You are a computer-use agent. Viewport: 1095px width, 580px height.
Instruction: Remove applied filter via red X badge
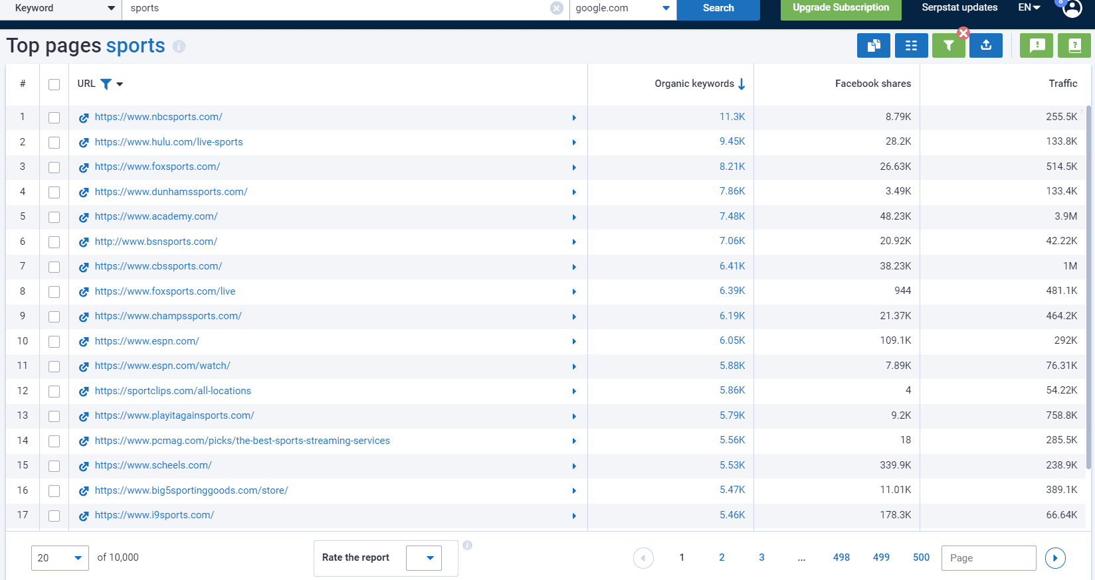click(x=963, y=33)
